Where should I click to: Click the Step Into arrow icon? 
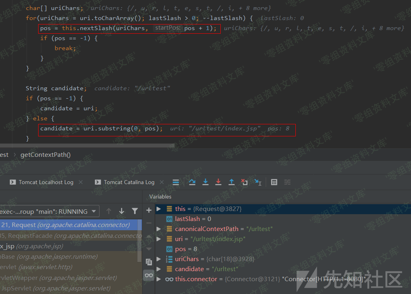(x=205, y=182)
